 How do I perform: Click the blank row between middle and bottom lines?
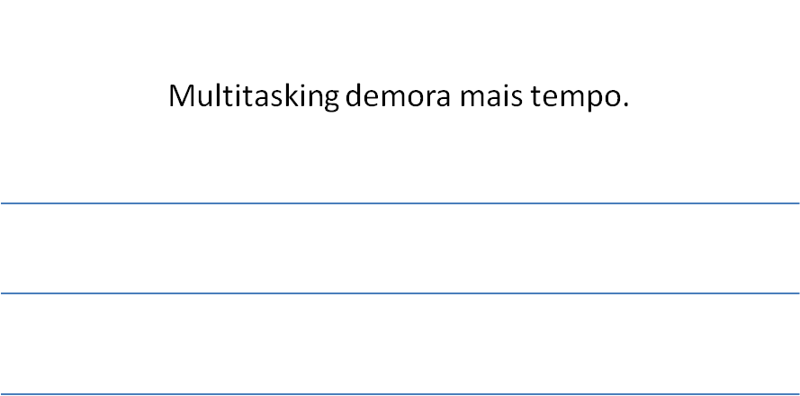400,343
